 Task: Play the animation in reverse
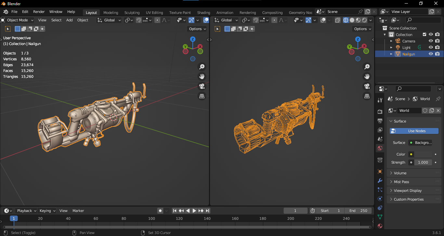188,211
